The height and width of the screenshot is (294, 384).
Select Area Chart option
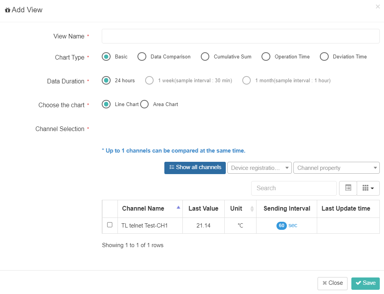click(x=144, y=105)
